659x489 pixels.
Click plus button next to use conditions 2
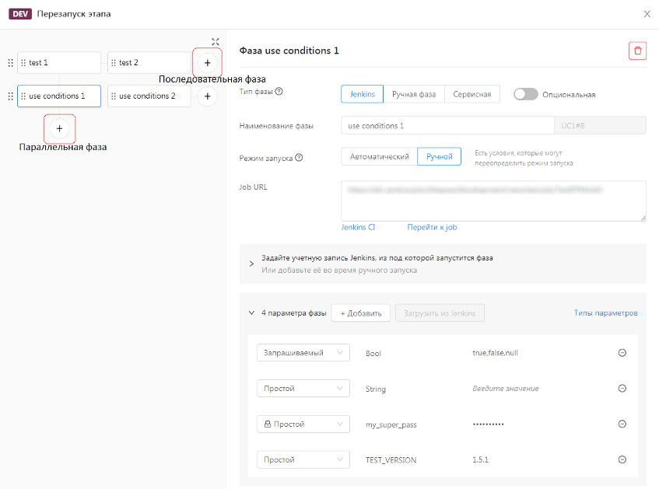(x=207, y=96)
